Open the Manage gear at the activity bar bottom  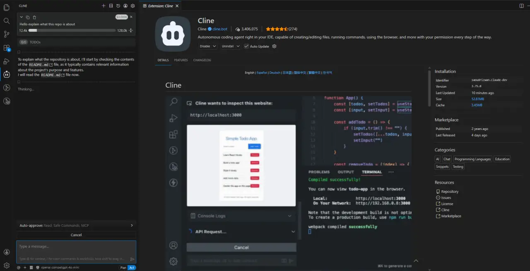pos(7,265)
